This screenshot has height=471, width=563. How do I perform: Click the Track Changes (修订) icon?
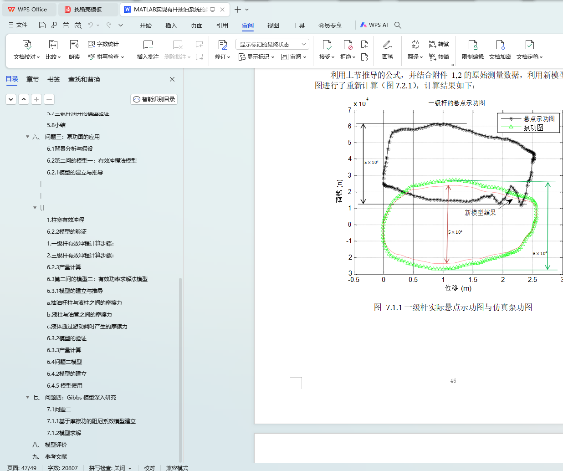(x=222, y=45)
